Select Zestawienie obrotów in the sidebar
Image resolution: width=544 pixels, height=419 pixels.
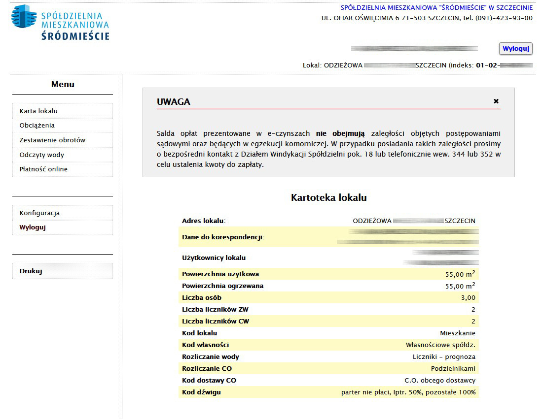(x=52, y=140)
